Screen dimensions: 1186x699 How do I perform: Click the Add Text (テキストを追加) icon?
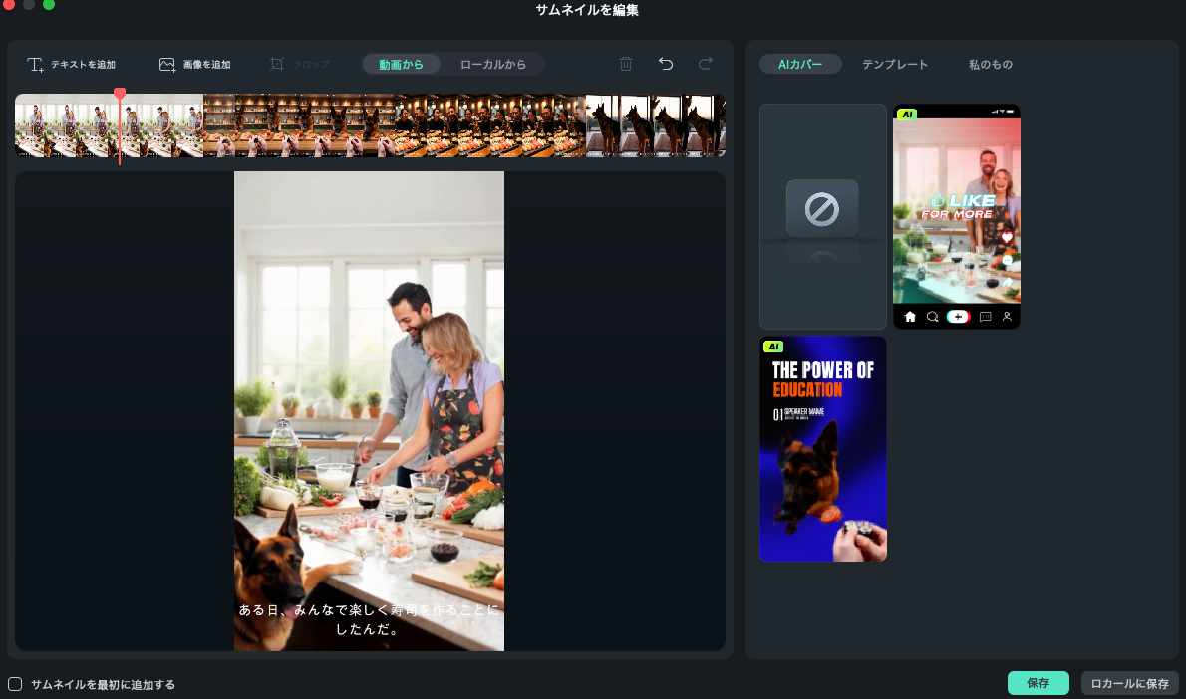[x=36, y=65]
